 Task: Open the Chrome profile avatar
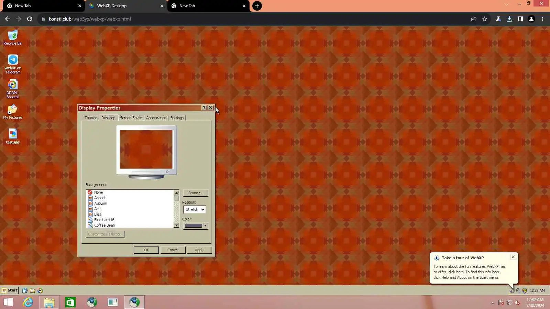coord(531,19)
